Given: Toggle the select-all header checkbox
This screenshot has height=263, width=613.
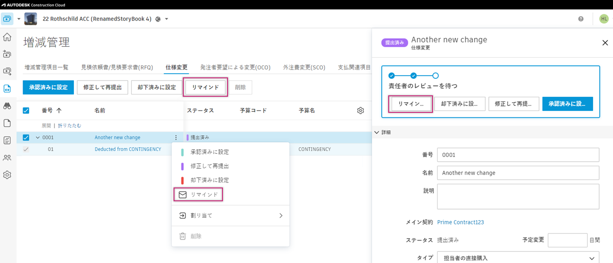Looking at the screenshot, I should 26,111.
